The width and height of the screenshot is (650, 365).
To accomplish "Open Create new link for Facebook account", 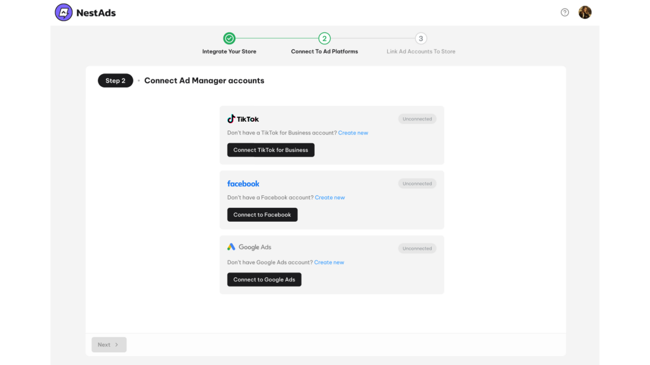I will (x=330, y=198).
